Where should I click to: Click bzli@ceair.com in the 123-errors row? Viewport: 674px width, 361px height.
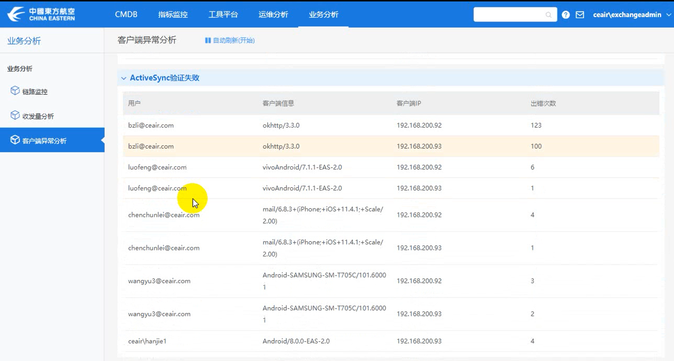tap(151, 125)
